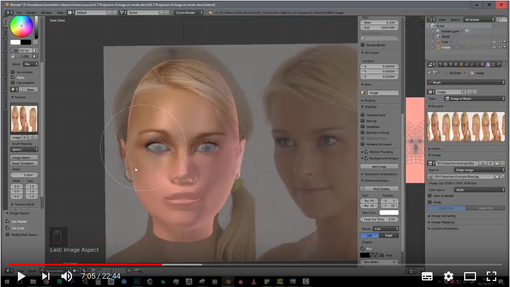Open the Texture properties tab icon
The height and width of the screenshot is (287, 510).
(488, 64)
